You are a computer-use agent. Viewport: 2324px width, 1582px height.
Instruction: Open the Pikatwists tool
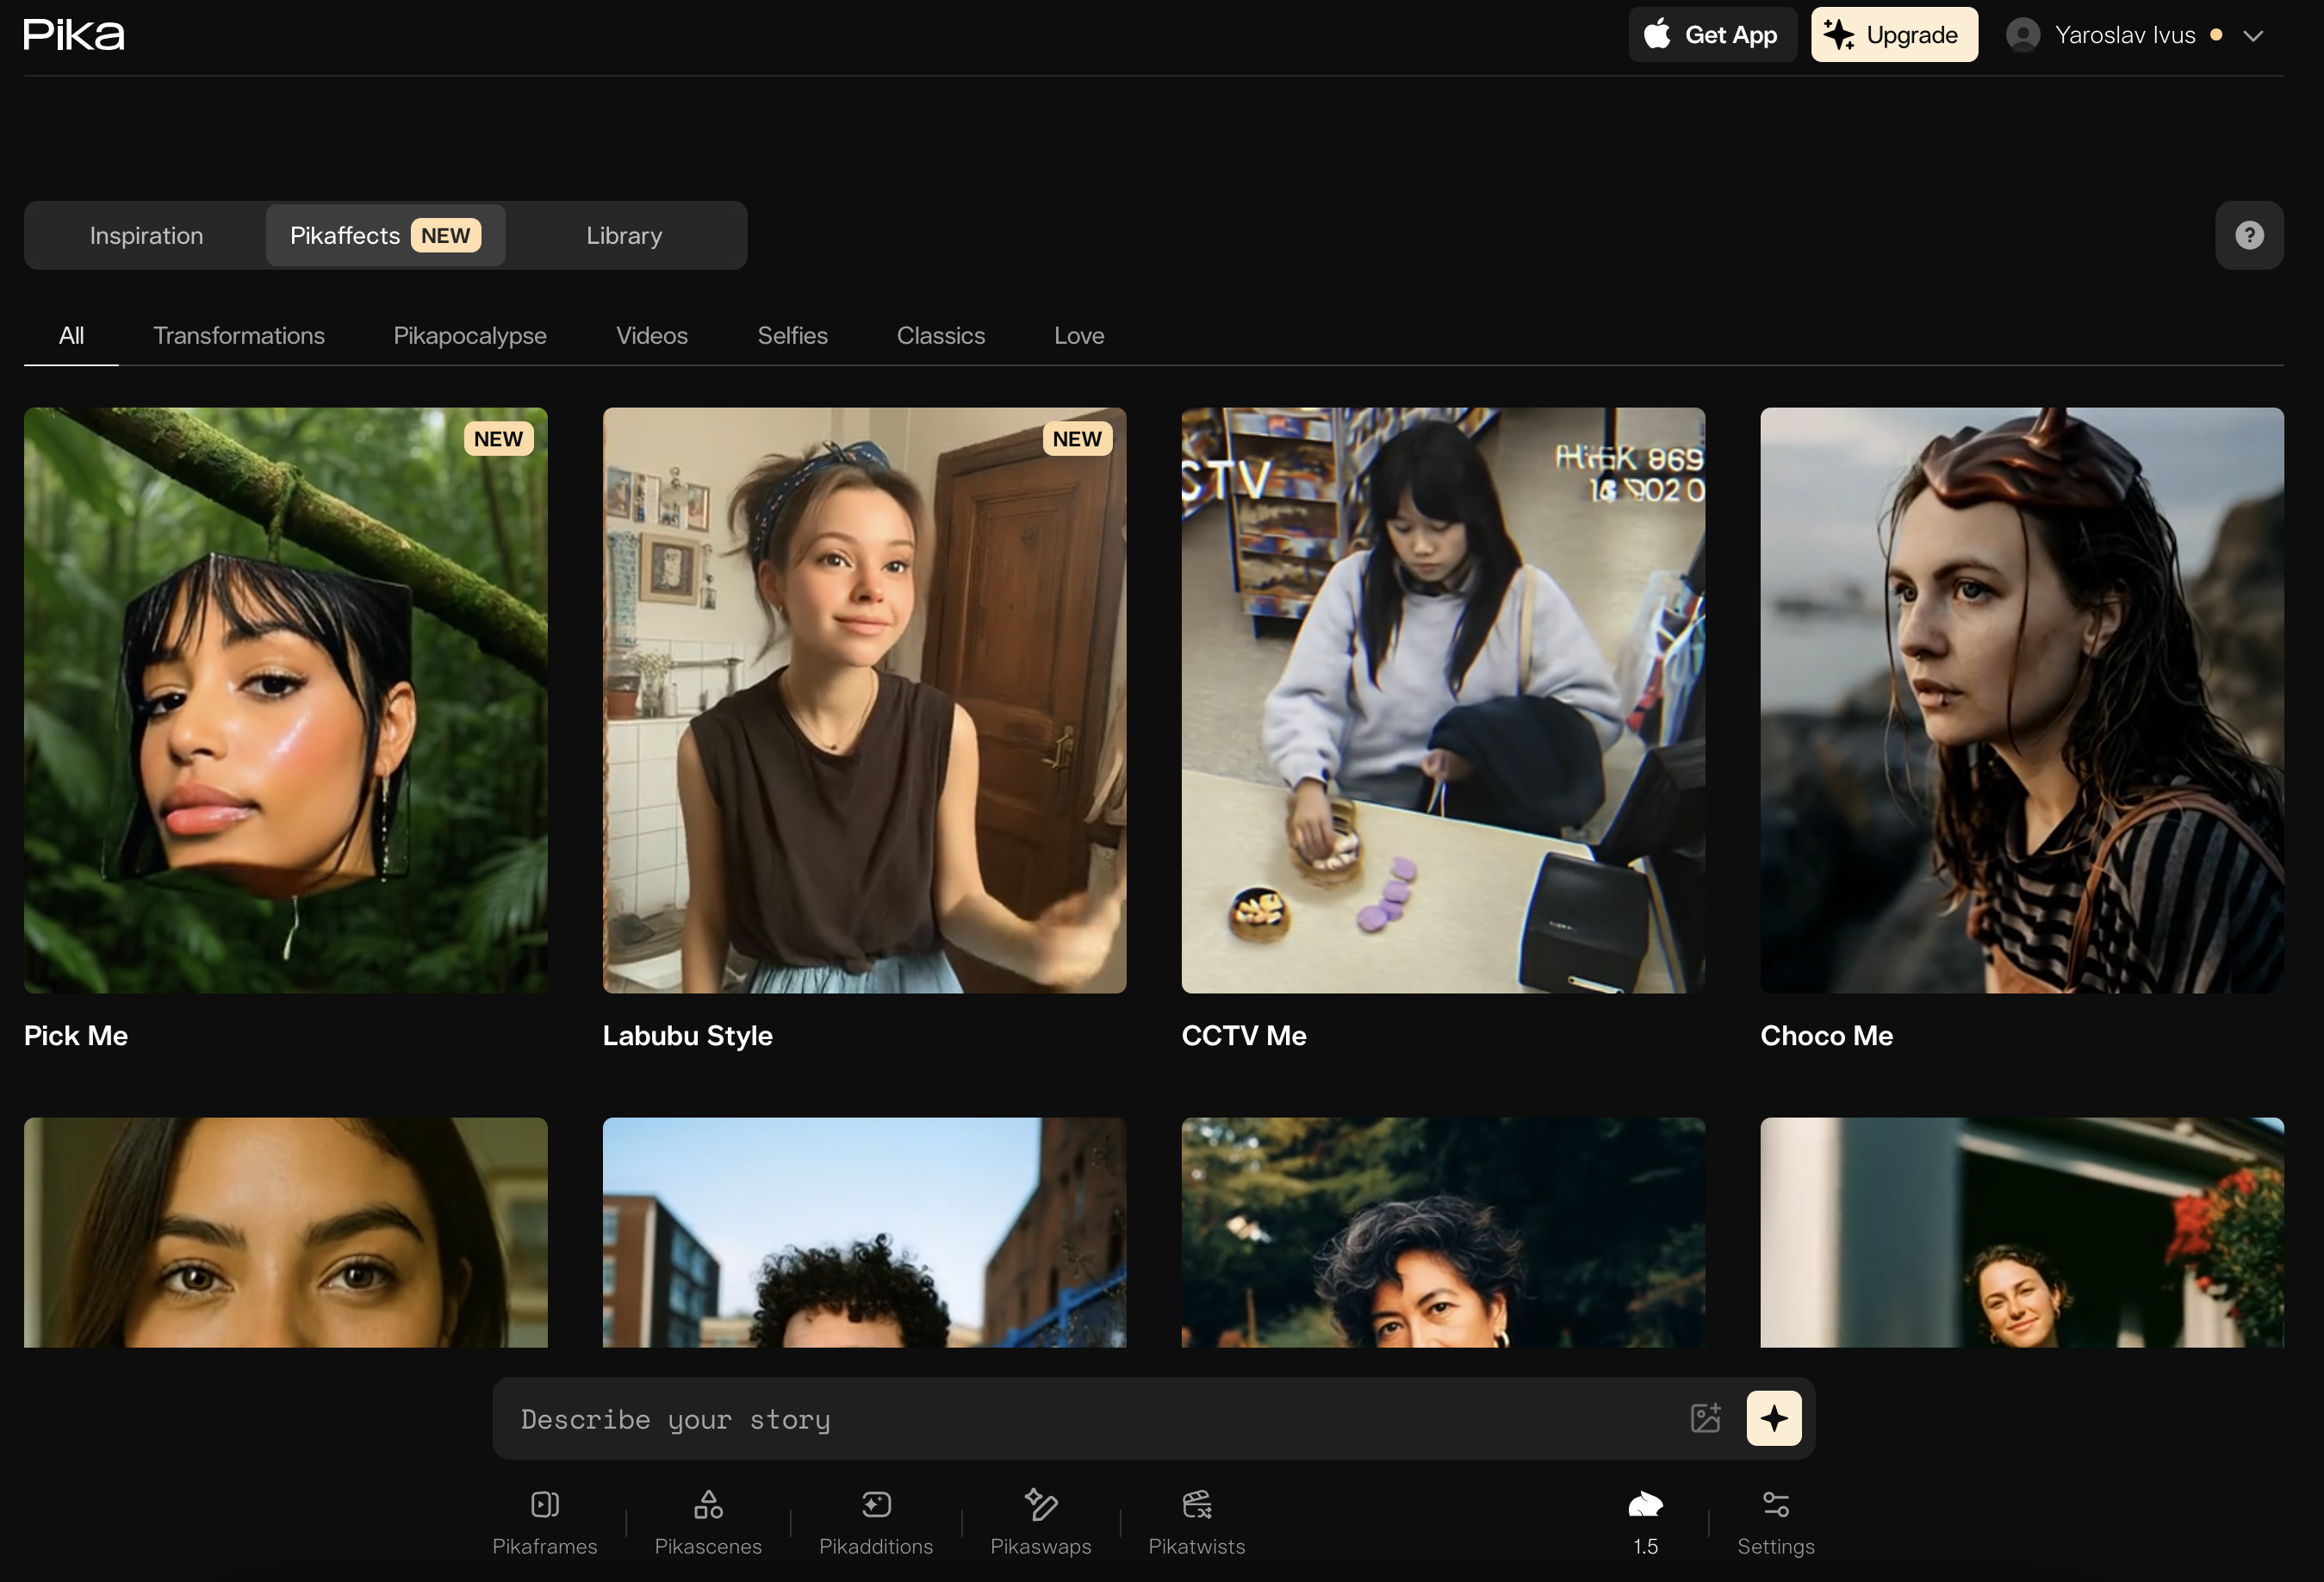click(1196, 1522)
